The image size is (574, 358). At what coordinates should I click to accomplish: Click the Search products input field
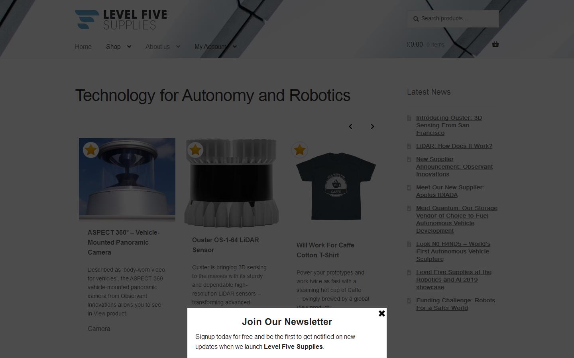click(x=453, y=19)
